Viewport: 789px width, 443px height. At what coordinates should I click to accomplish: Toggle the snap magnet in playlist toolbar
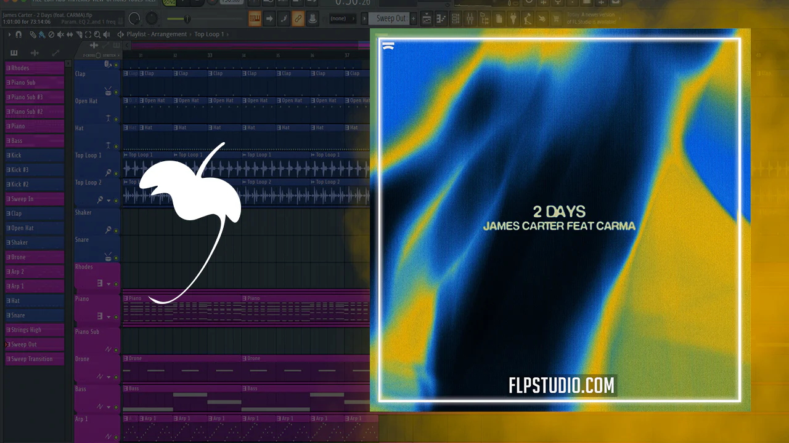click(x=18, y=34)
